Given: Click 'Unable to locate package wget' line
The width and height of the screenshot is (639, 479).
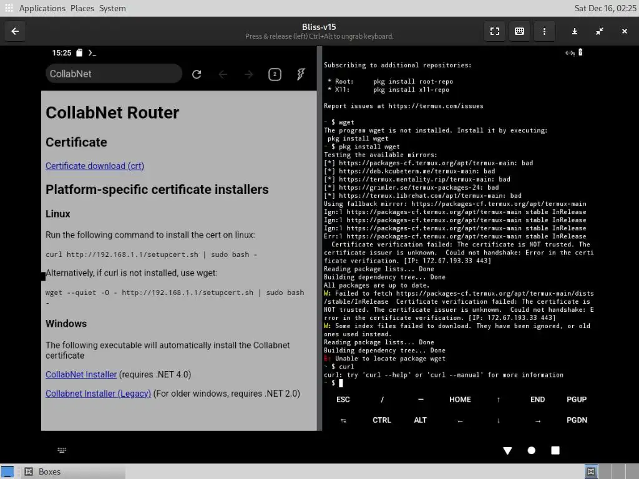Looking at the screenshot, I should [x=384, y=359].
